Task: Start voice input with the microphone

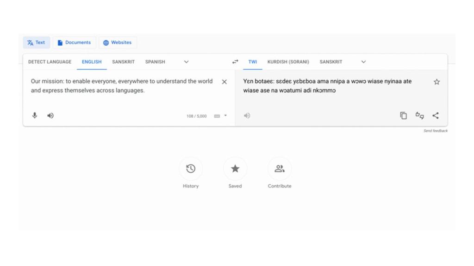Action: [34, 115]
